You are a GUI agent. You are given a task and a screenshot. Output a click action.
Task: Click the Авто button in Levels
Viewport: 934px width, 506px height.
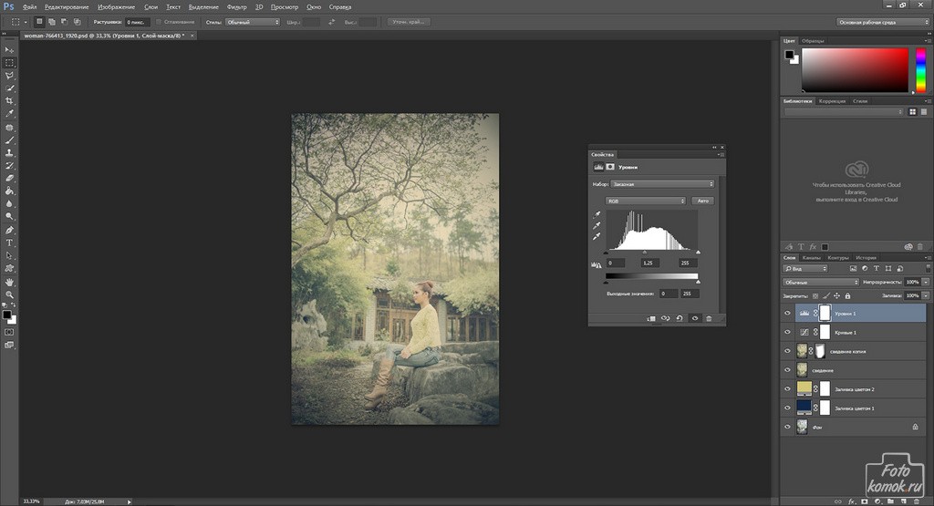[x=702, y=201]
